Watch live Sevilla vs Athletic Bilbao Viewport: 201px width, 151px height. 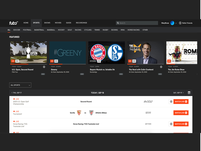(181, 113)
